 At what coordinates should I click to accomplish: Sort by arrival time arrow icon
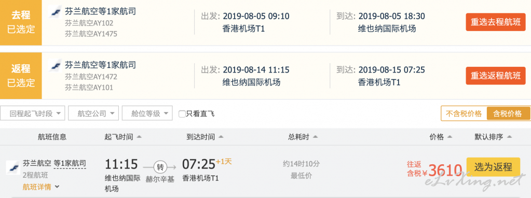[x=221, y=137]
